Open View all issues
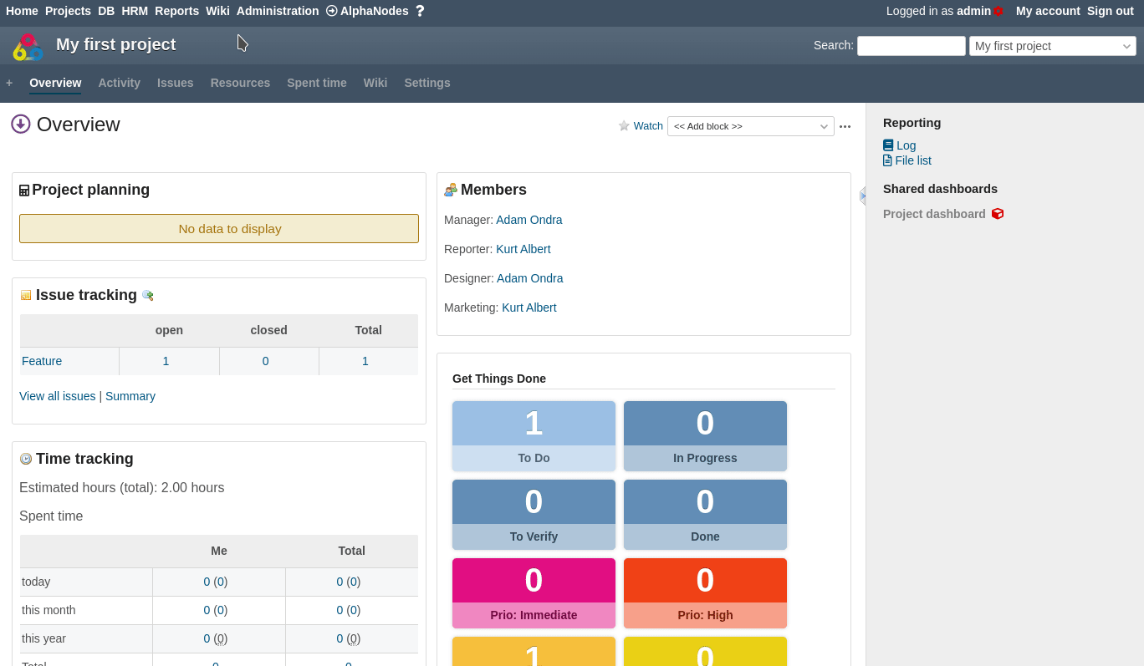1144x666 pixels. pos(57,395)
